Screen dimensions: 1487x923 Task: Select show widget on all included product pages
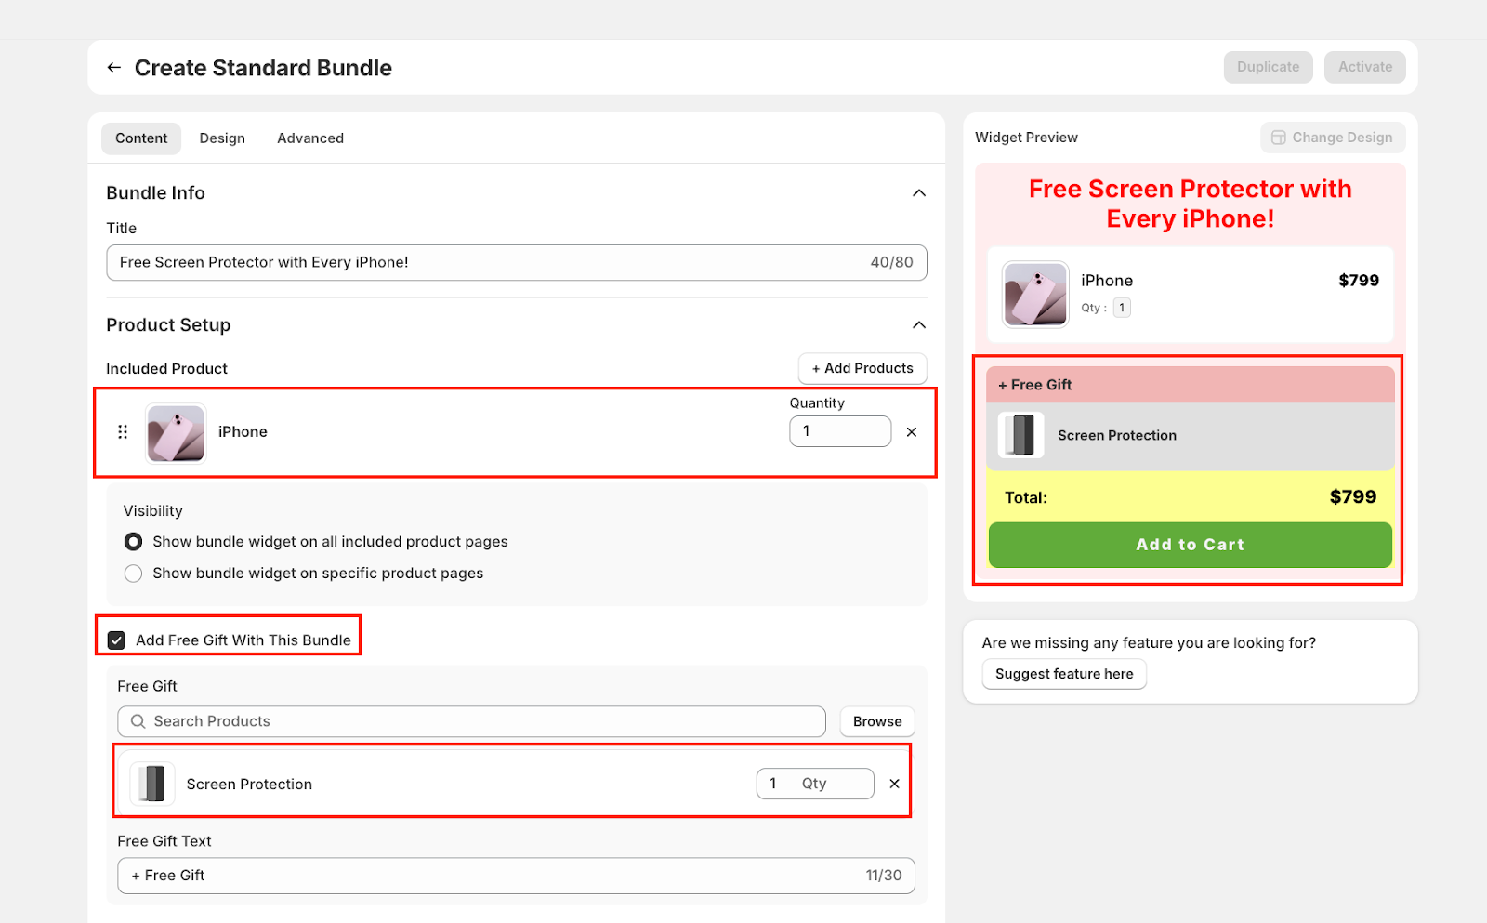pos(134,542)
